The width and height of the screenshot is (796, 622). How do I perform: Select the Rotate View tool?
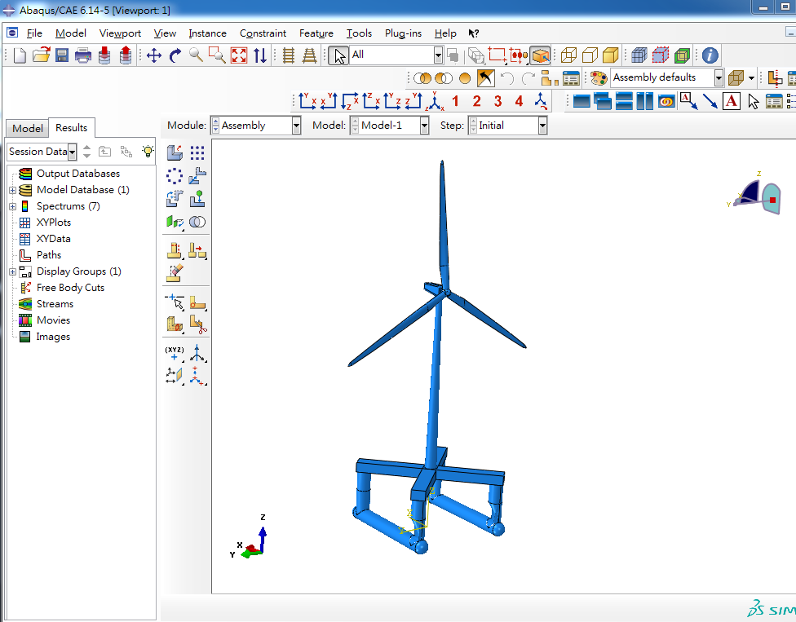[175, 55]
